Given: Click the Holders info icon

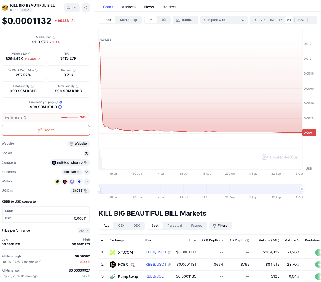Looking at the screenshot, I should click(74, 70).
